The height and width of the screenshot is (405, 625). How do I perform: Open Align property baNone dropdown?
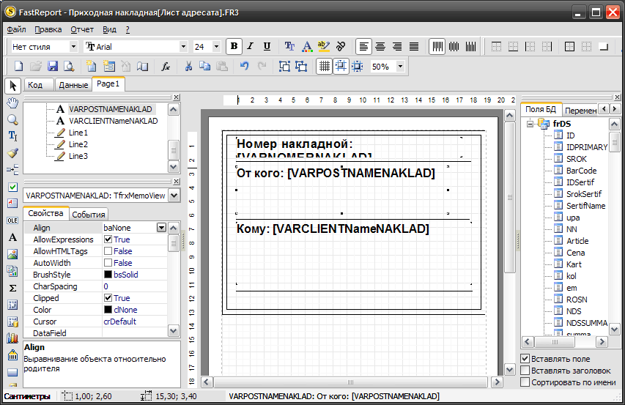pos(161,228)
